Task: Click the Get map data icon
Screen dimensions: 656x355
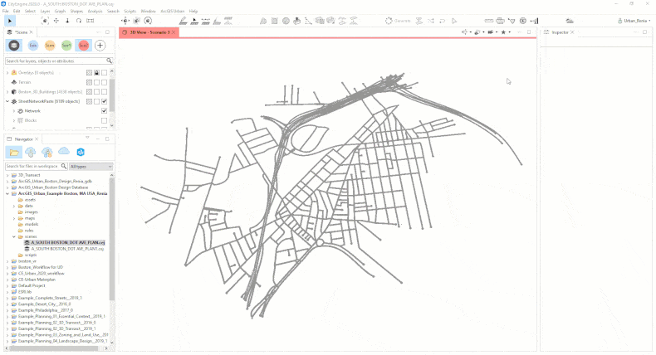Action: 570,21
